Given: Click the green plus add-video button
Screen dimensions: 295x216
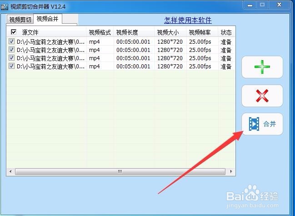Looking at the screenshot, I should tap(262, 67).
